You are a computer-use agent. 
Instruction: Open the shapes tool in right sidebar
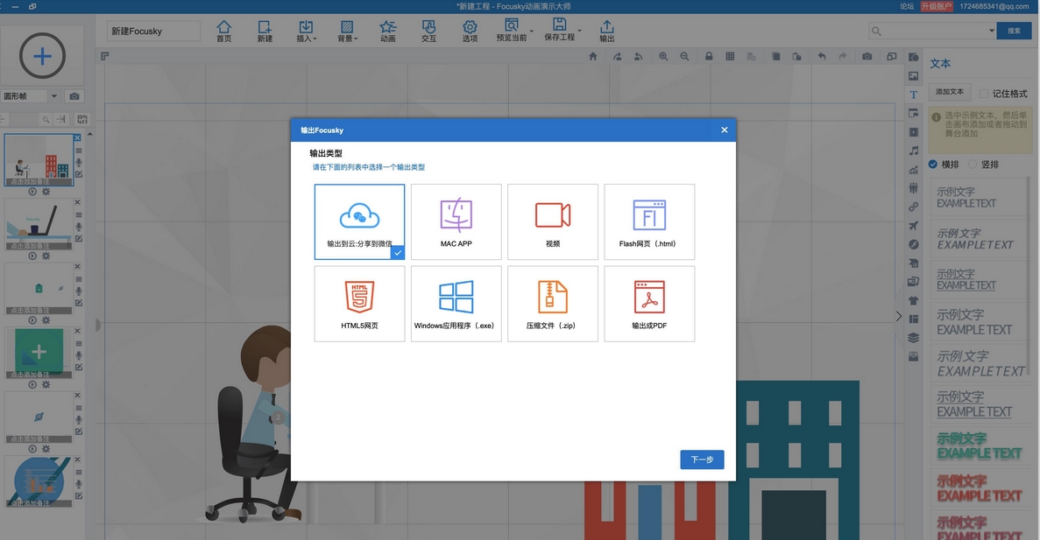(913, 57)
